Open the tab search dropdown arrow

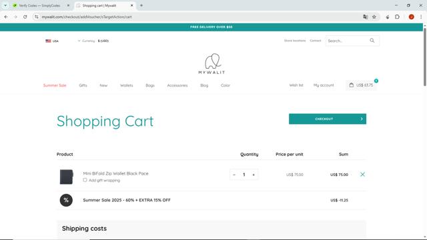pos(5,5)
